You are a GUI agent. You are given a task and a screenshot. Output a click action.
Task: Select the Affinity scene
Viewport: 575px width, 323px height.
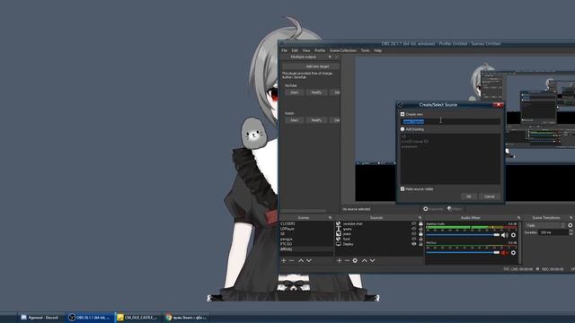coord(306,249)
